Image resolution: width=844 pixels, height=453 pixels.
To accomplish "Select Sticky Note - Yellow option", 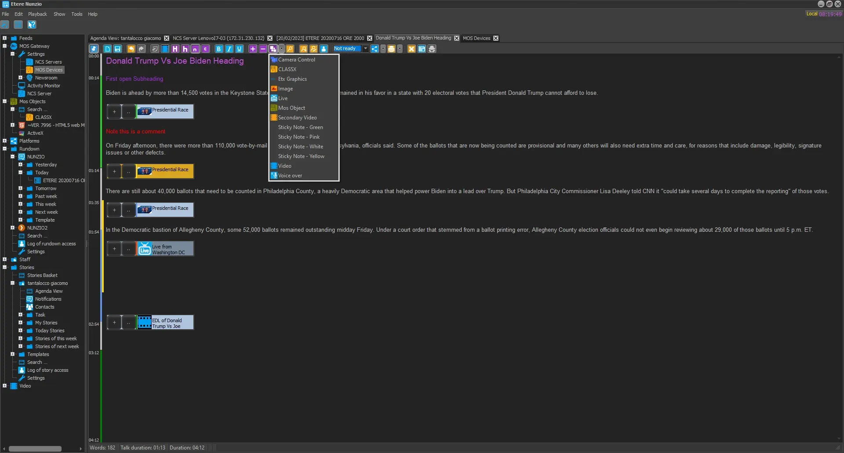I will pyautogui.click(x=301, y=156).
